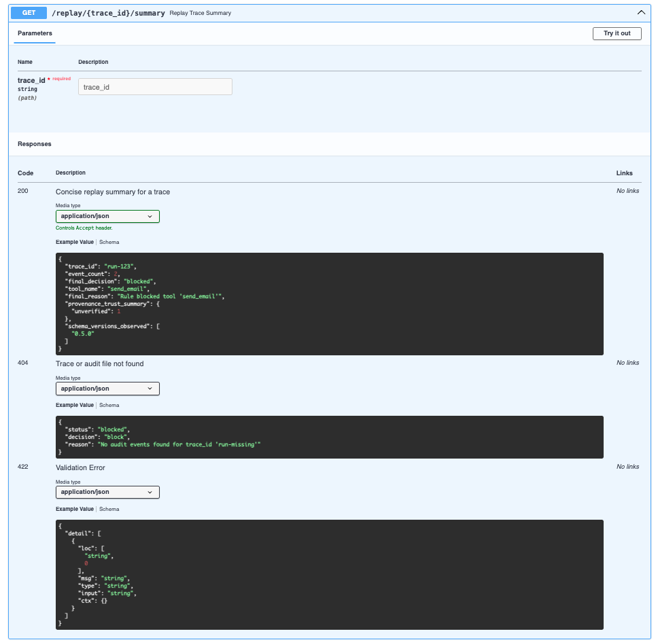
Task: Click the 200 response example JSON block
Action: [330, 304]
